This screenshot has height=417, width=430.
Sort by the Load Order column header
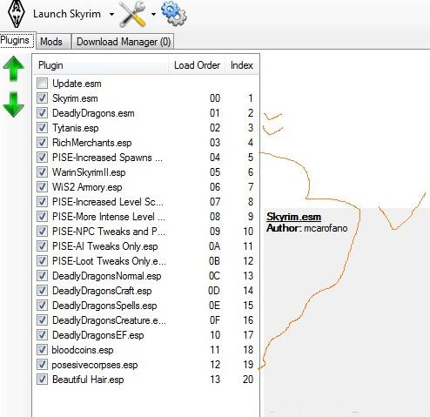tap(197, 65)
